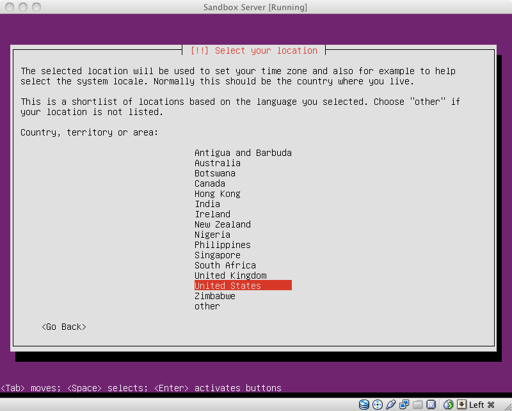The image size is (512, 411).
Task: Click the hard disk activity icon
Action: [364, 405]
